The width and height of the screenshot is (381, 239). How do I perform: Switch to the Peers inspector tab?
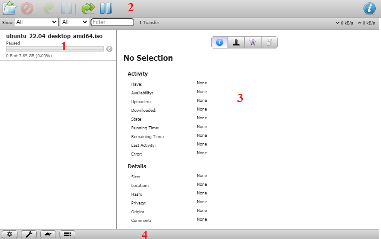[x=236, y=42]
